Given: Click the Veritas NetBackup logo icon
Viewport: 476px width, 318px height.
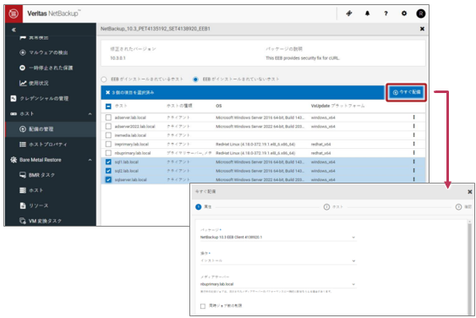Looking at the screenshot, I should pyautogui.click(x=14, y=14).
